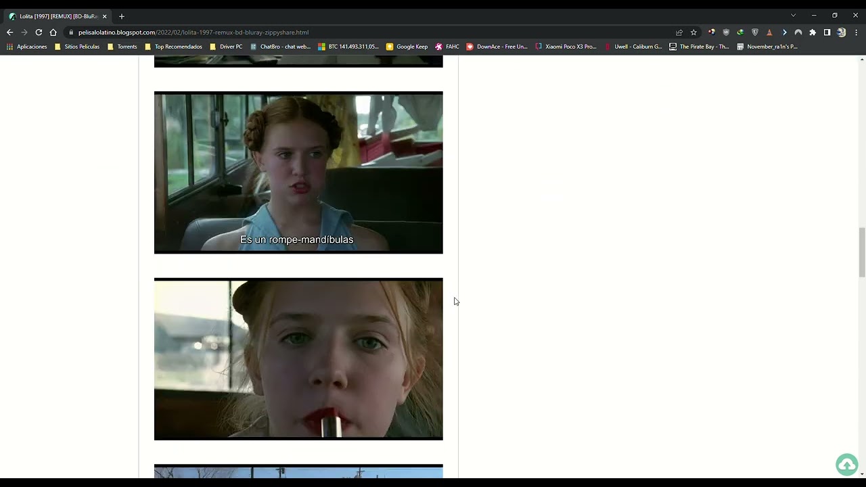This screenshot has width=866, height=487.
Task: Open the Google Keep bookmark
Action: 407,47
